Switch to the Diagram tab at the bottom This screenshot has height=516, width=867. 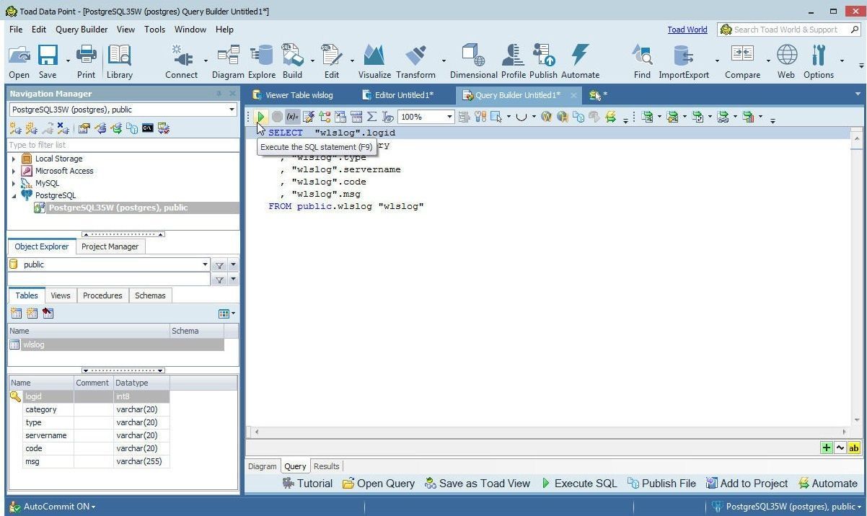(263, 466)
